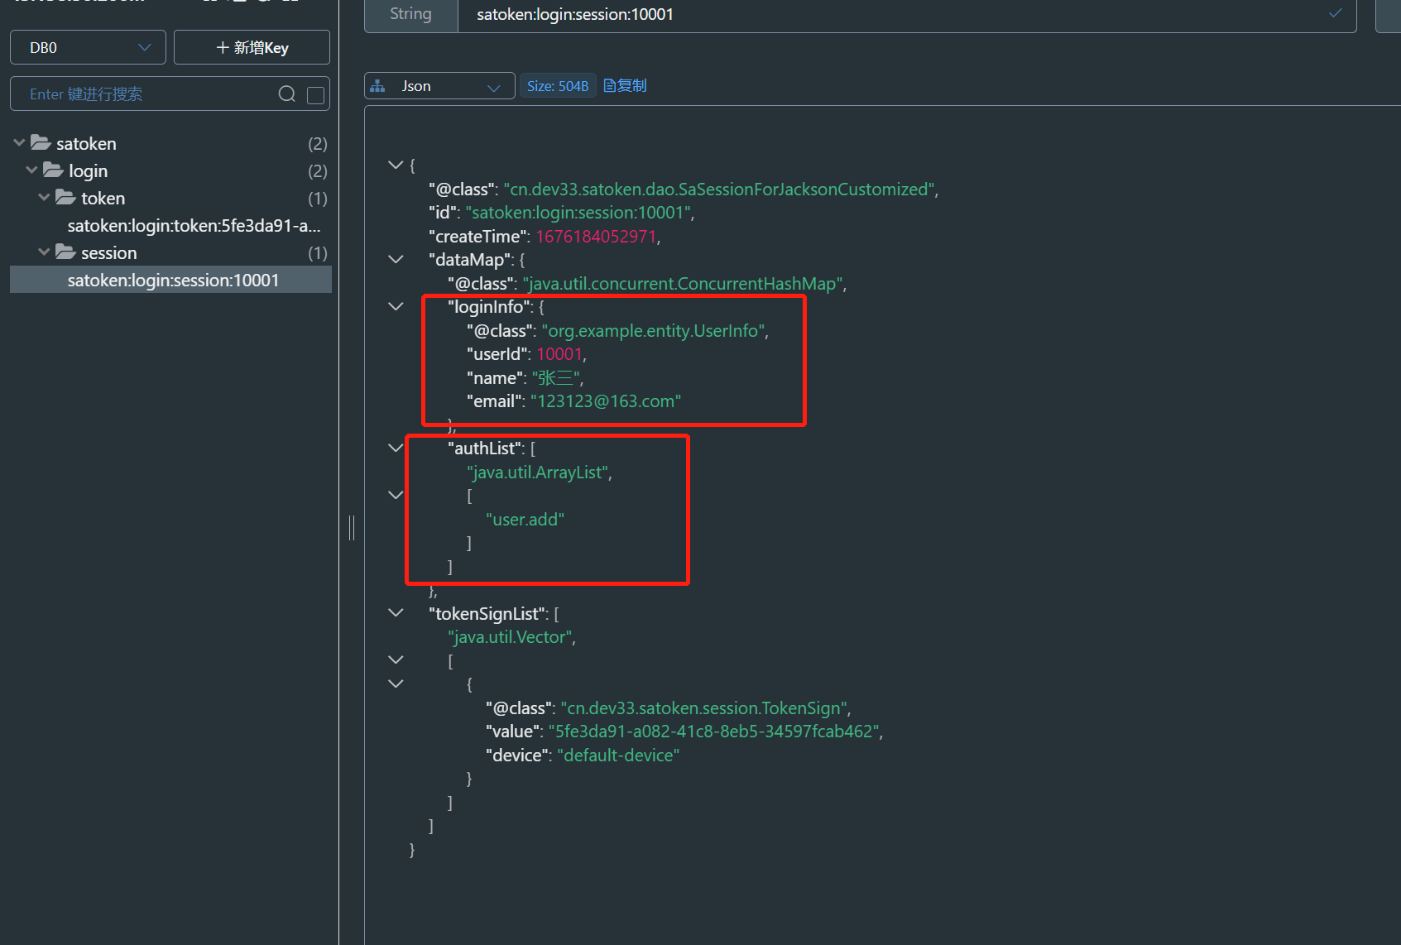This screenshot has width=1401, height=945.
Task: Collapse the satoken tree folder
Action: pyautogui.click(x=19, y=143)
